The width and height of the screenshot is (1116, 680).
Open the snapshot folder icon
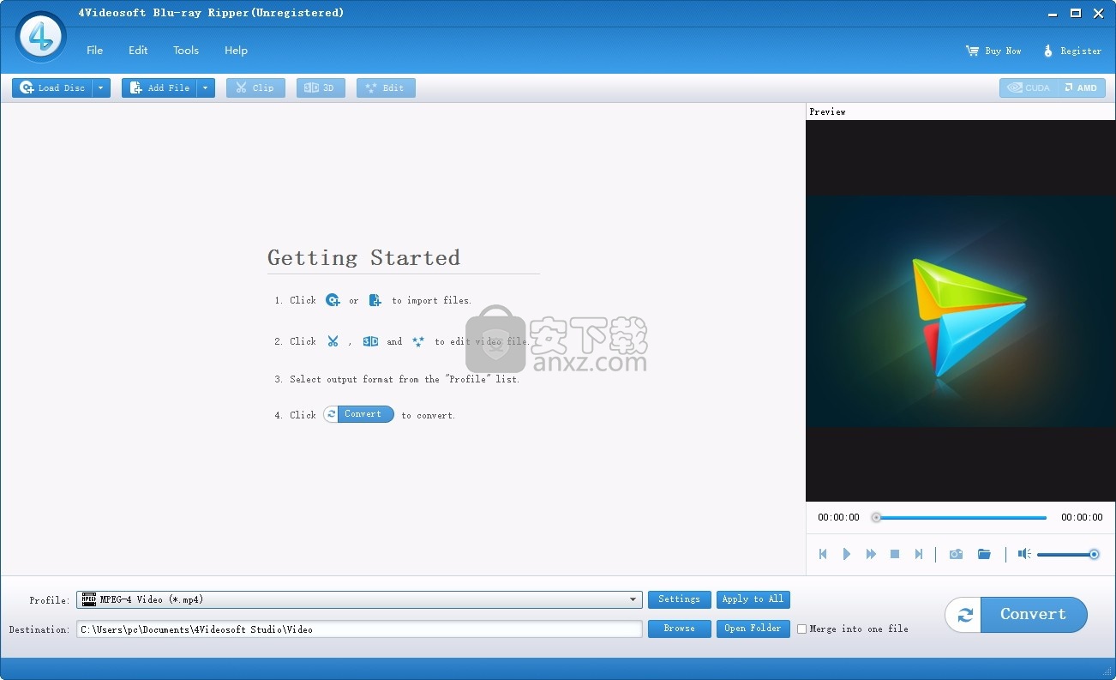coord(984,554)
